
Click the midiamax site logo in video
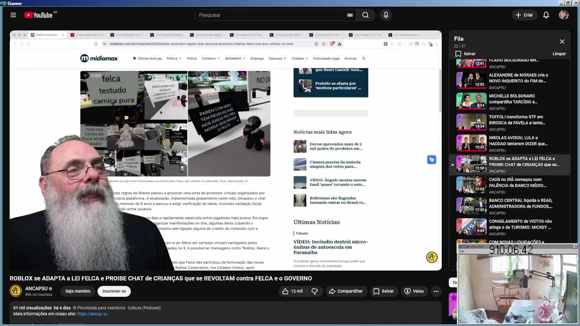pyautogui.click(x=99, y=58)
